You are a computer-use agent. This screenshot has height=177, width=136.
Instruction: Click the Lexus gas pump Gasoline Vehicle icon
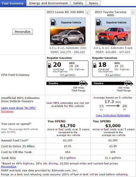[54, 22]
